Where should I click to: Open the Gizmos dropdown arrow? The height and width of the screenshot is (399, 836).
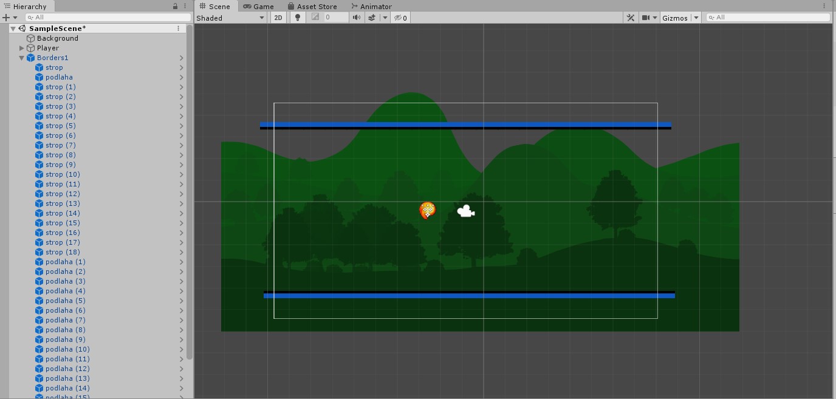(696, 18)
